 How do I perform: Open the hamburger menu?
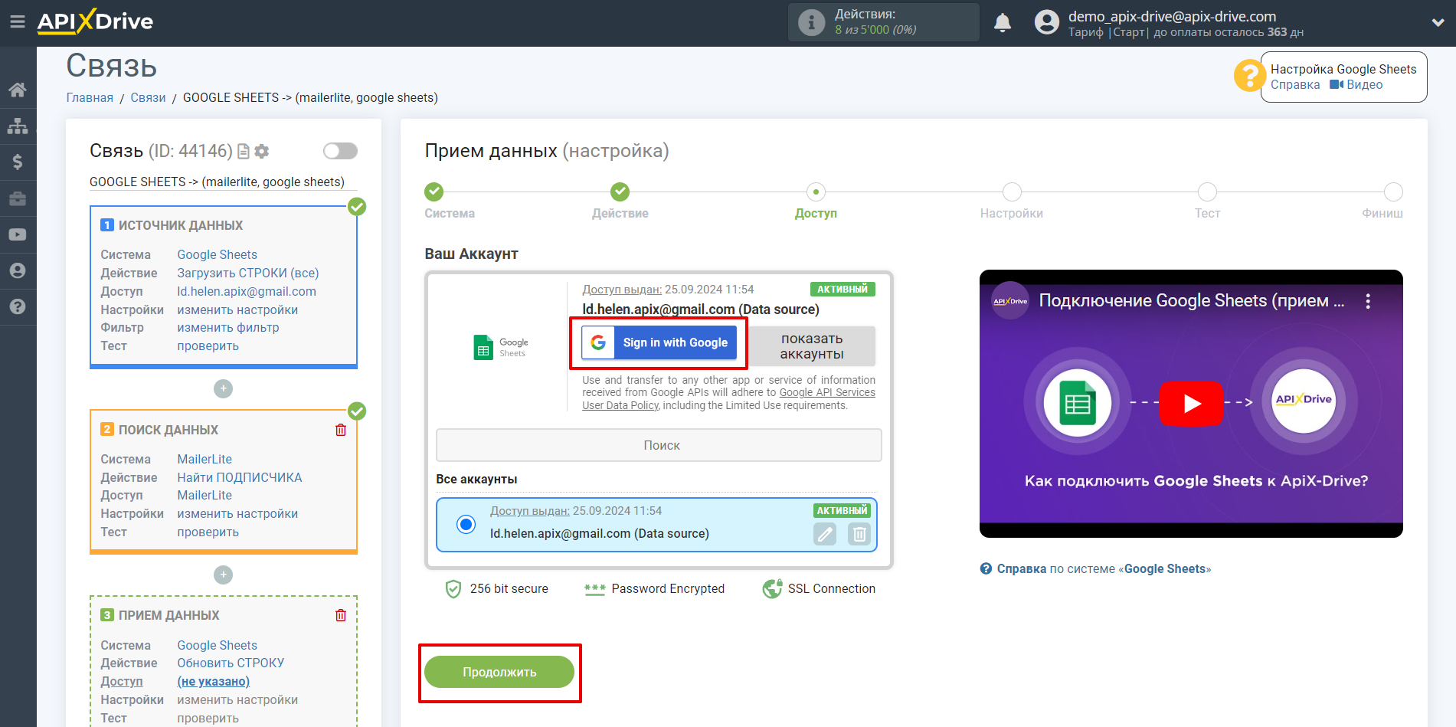pyautogui.click(x=17, y=21)
